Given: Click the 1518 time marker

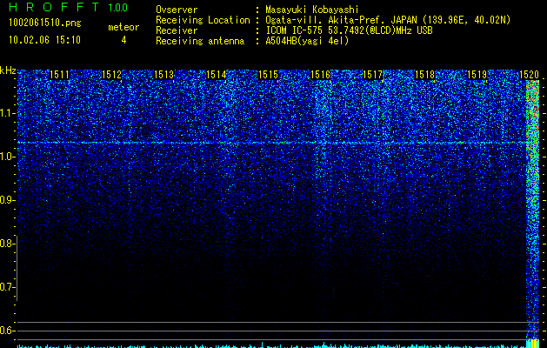Looking at the screenshot, I should point(425,75).
